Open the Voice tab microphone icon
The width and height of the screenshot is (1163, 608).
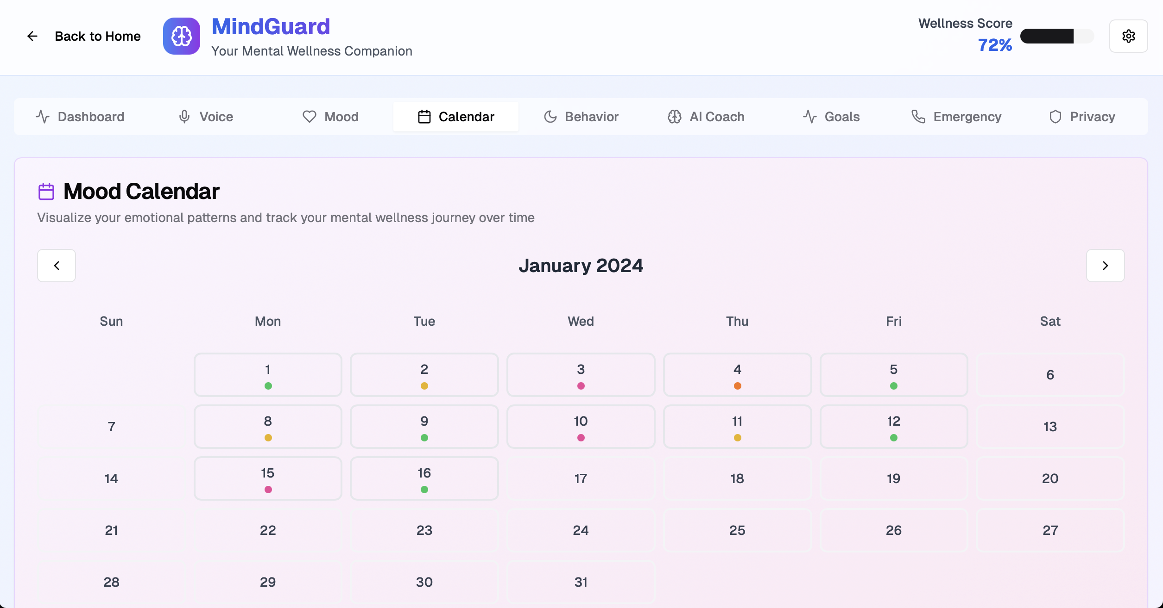click(184, 117)
